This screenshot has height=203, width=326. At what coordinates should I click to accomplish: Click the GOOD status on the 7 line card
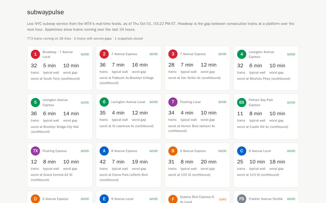222,102
